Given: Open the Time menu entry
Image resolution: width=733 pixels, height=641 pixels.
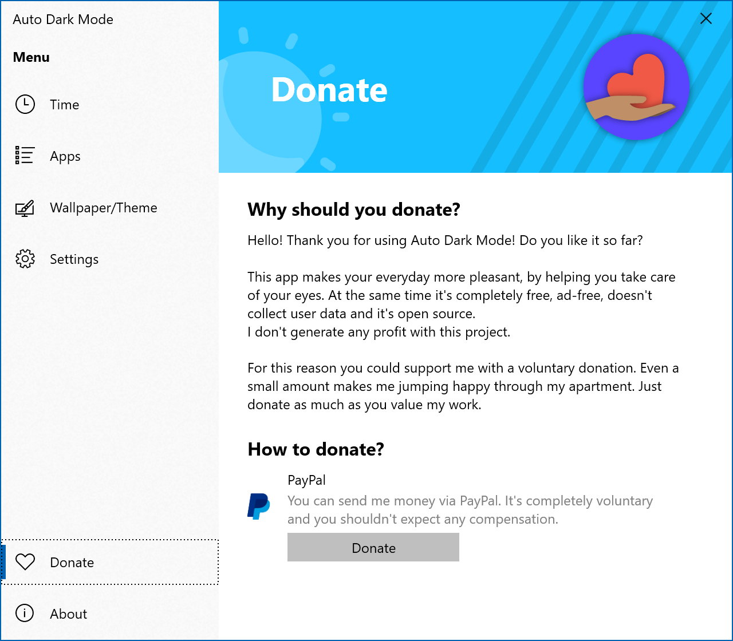Looking at the screenshot, I should 64,105.
